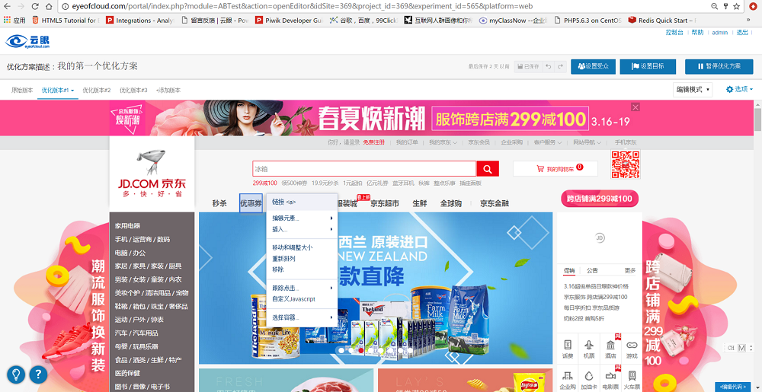Image resolution: width=762 pixels, height=392 pixels.
Task: Click the browser reload icon
Action: click(35, 6)
